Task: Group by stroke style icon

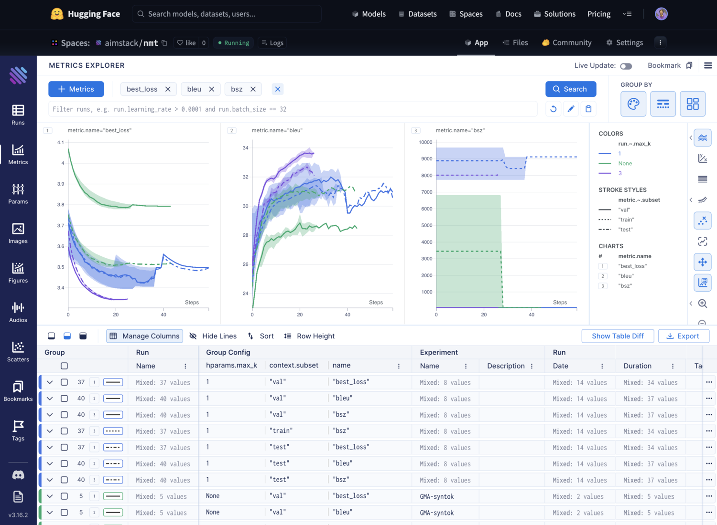Action: click(x=663, y=104)
